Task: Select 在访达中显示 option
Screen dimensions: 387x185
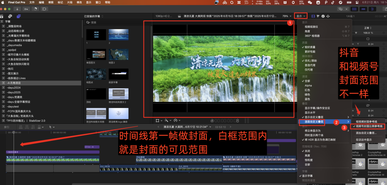Action: (364, 140)
